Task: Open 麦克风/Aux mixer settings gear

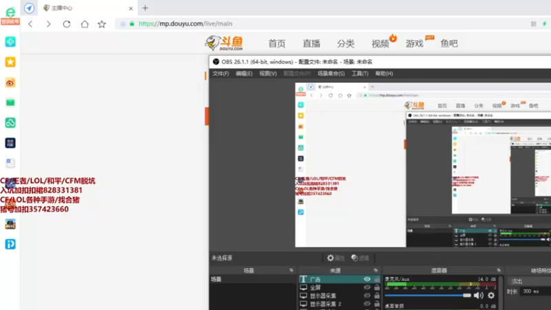Action: 491,296
